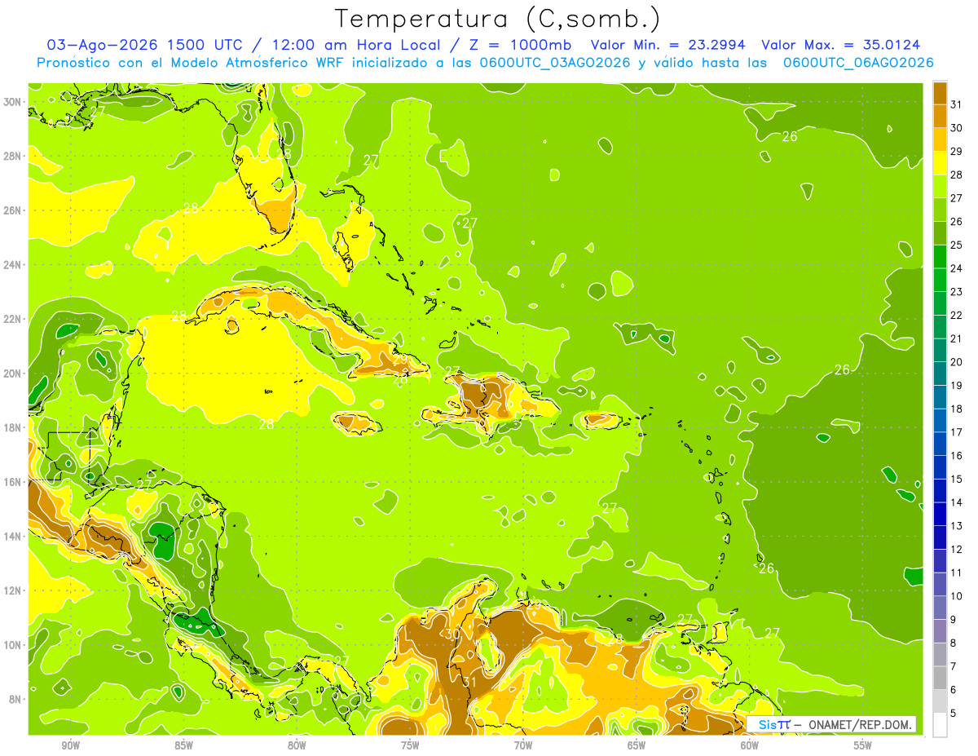Click 'Valor Max. = 35.0124' text
Viewport: 978px width, 756px height.
click(x=841, y=45)
